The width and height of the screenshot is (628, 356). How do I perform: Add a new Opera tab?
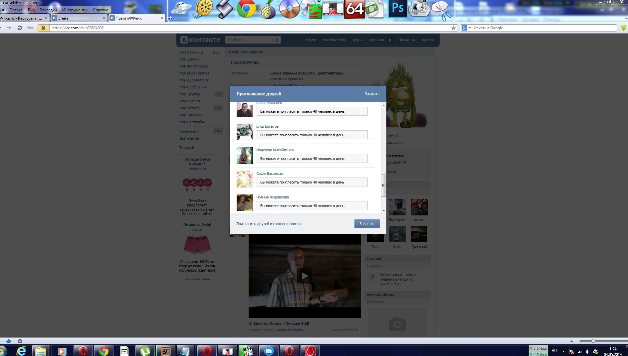coord(170,18)
